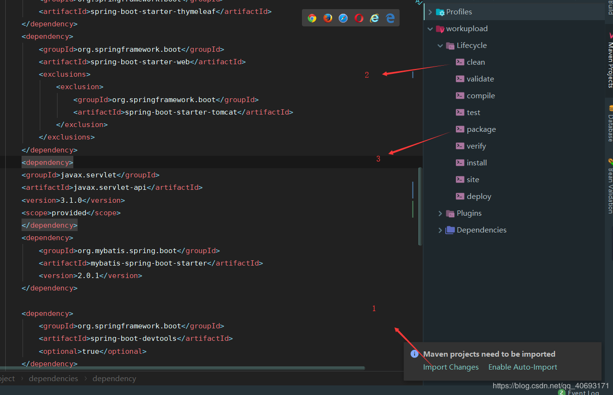This screenshot has width=613, height=395.
Task: Click the Dependencies folder icon
Action: coord(450,230)
